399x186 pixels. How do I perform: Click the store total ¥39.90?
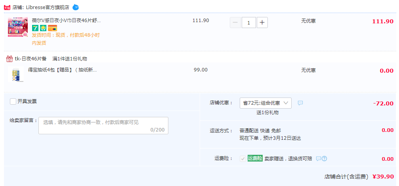383,177
